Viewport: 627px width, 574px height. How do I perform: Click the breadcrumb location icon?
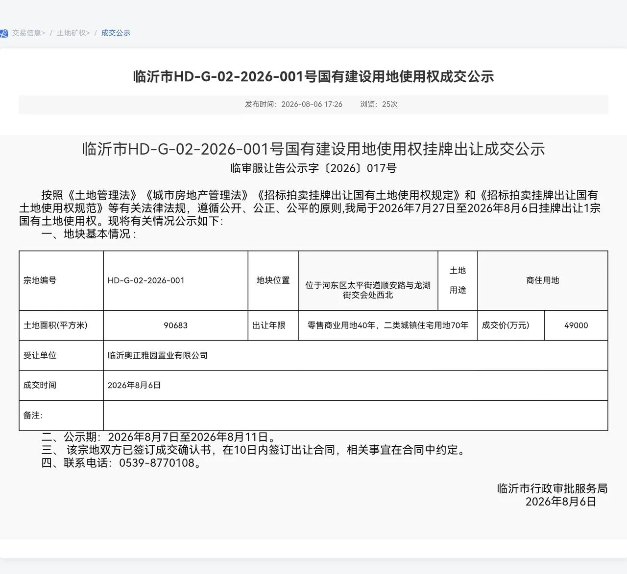(4, 33)
